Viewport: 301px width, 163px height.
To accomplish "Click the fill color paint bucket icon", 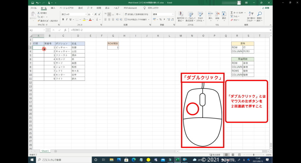I will pyautogui.click(x=84, y=19).
